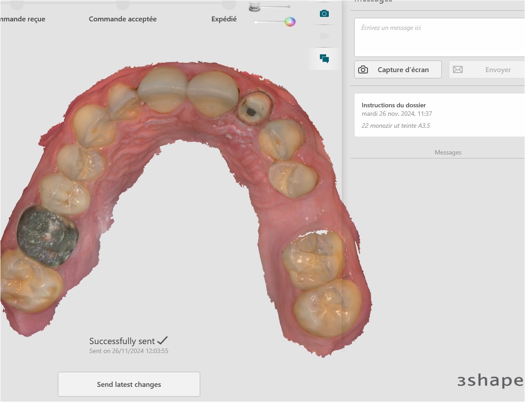Select the Expédié progress step circle

(x=229, y=4)
